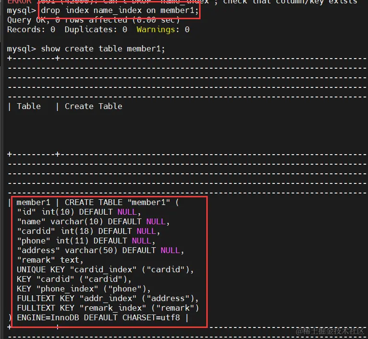Viewport: 368px width, 339px height.
Task: Select the FULLTEXT KEY "addr_index" line
Action: pyautogui.click(x=108, y=298)
